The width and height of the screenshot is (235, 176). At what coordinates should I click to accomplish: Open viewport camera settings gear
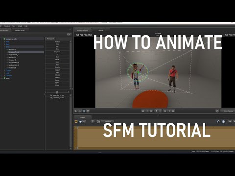[x=217, y=111]
